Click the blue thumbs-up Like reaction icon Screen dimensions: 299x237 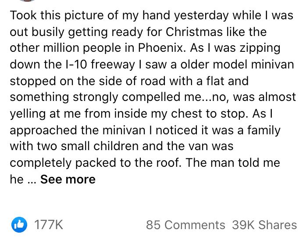tap(19, 225)
